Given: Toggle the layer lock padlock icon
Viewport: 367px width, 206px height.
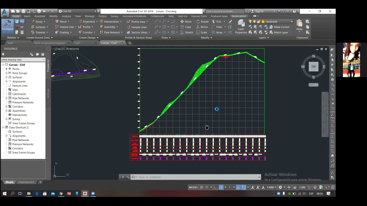Looking at the screenshot, I should (258, 21).
